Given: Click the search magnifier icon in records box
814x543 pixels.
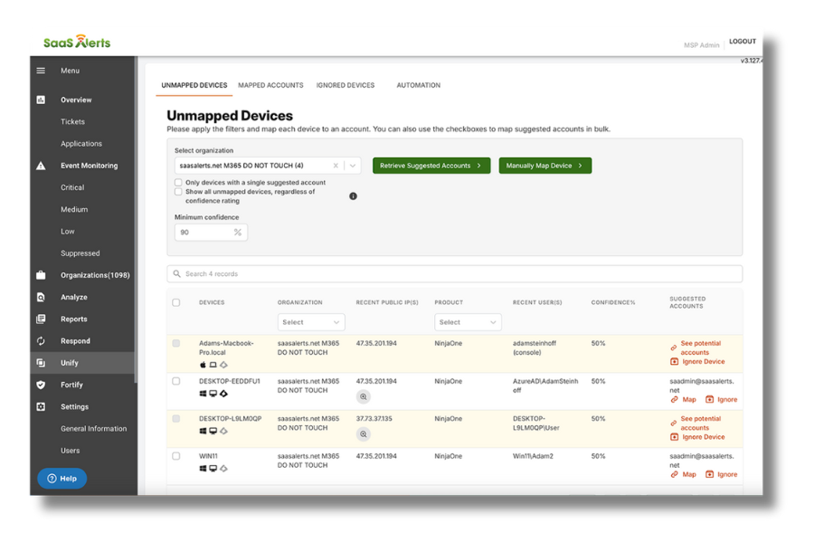Looking at the screenshot, I should (177, 274).
